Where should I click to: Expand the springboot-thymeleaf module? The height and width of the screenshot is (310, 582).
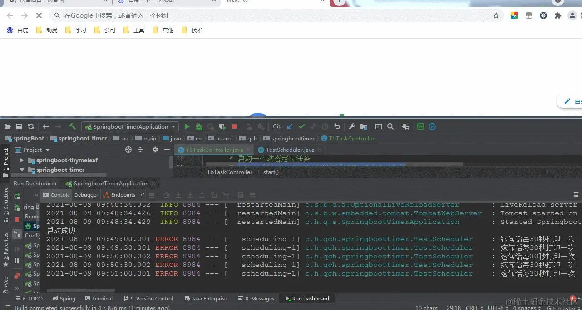pyautogui.click(x=22, y=160)
